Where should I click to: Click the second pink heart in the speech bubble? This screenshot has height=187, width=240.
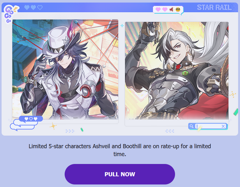point(165,9)
